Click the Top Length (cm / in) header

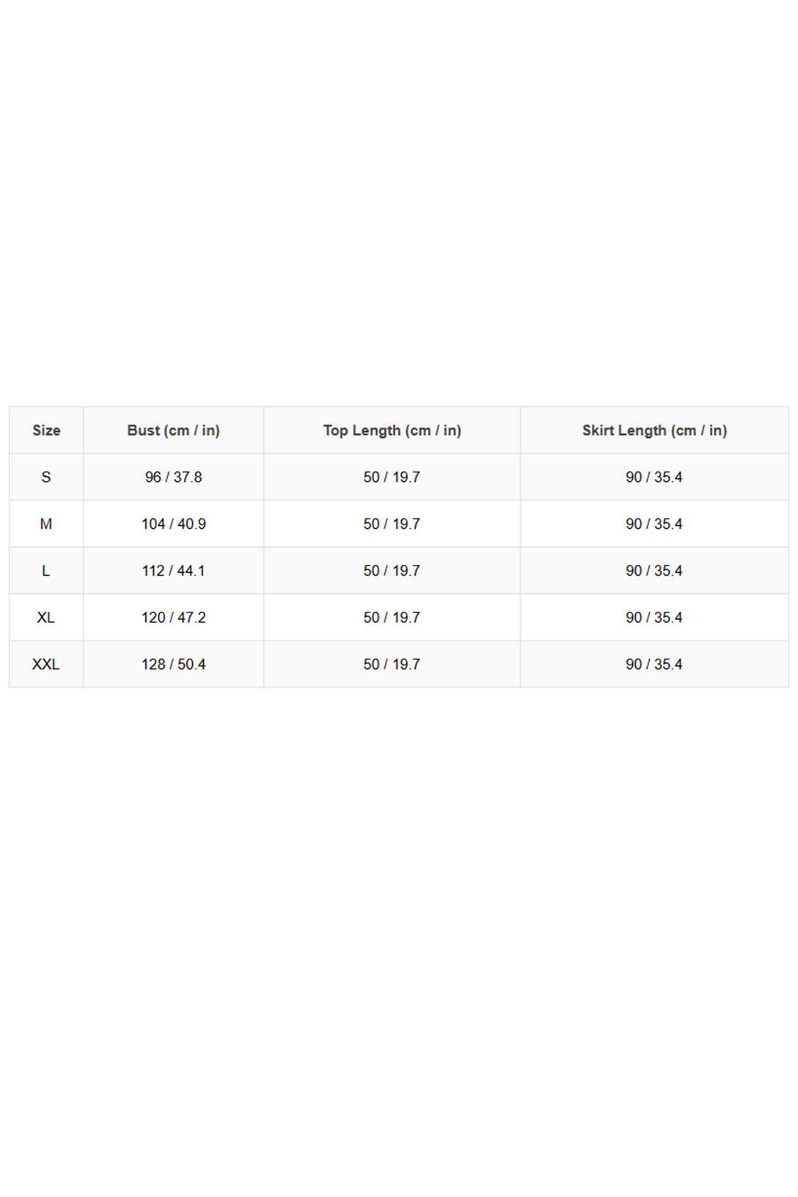392,431
